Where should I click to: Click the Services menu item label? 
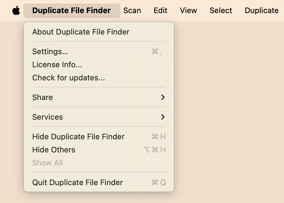[x=48, y=117]
